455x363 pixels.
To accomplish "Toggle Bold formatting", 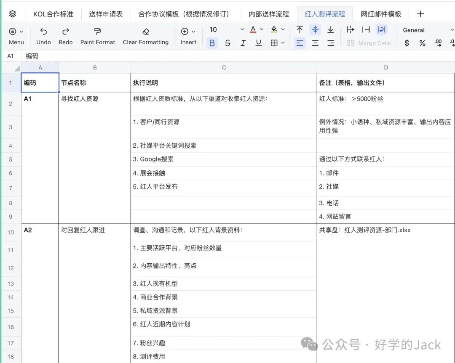I will pos(212,43).
